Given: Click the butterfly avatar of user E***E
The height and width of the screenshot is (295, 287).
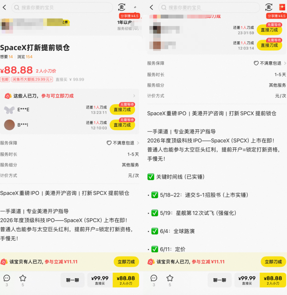Looking at the screenshot, I should (x=9, y=110).
